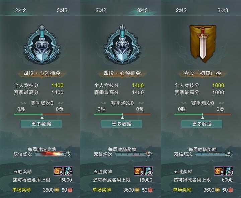The width and height of the screenshot is (241, 198).
Task: Click the glowing red 双倍场次 progress bar
Action: (x=54, y=154)
